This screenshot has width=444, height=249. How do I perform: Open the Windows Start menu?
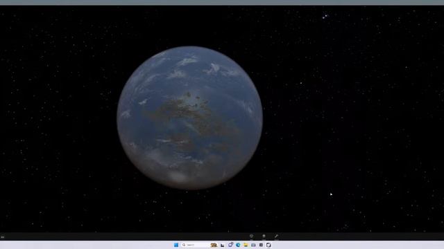click(176, 245)
